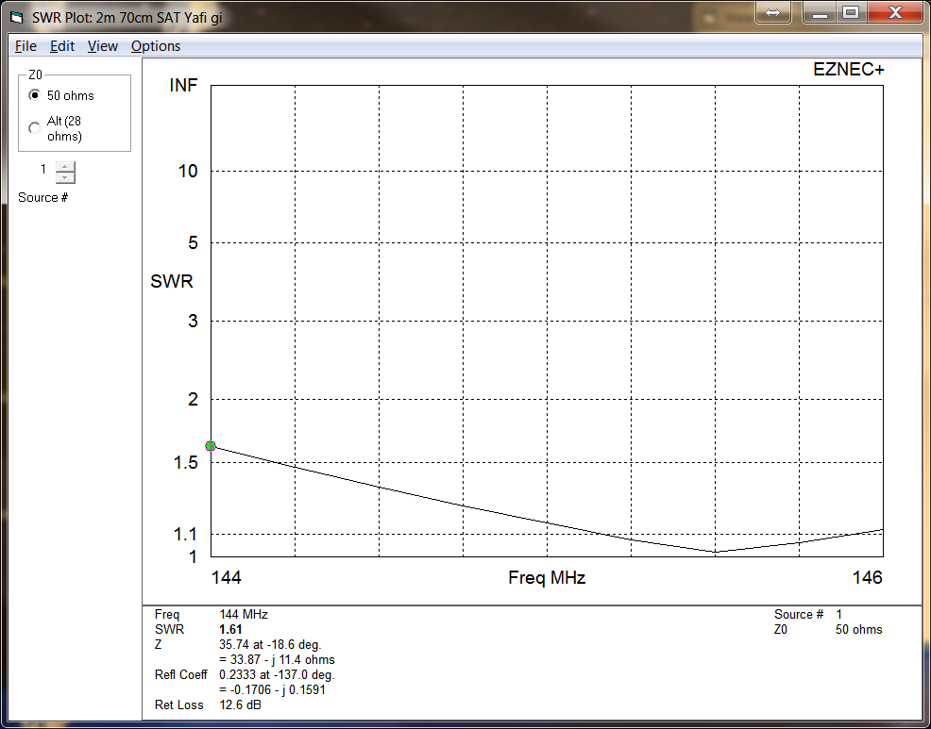931x729 pixels.
Task: Maximize the SWR Plot window
Action: tap(851, 12)
